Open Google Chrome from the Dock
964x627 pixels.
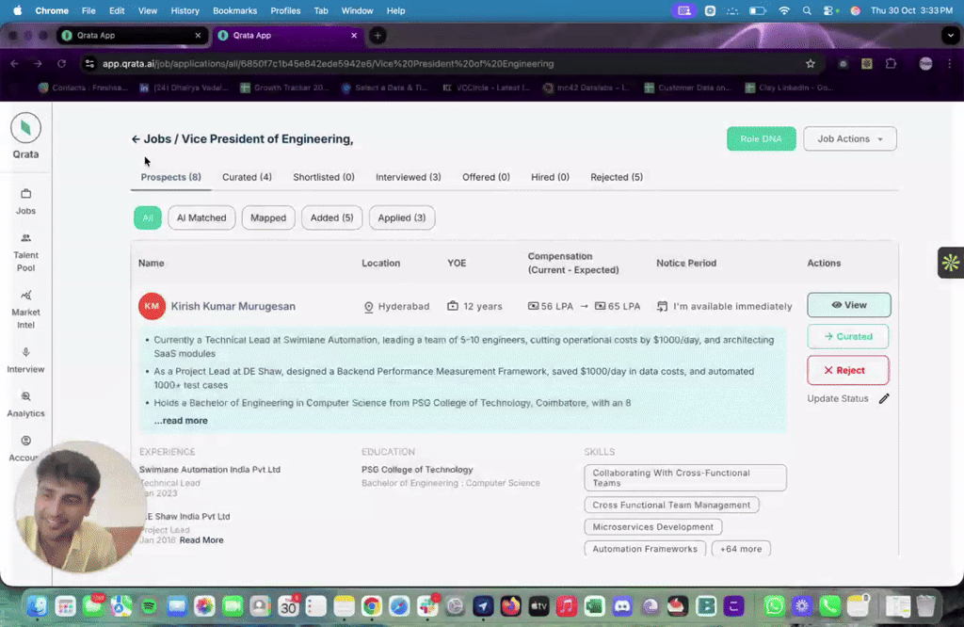371,606
